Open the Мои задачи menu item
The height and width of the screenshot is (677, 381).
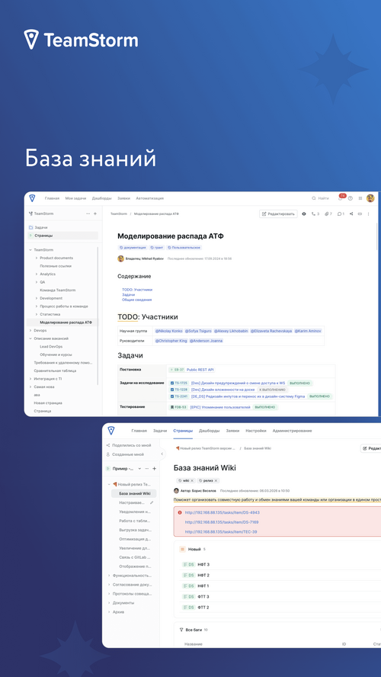[x=75, y=198]
